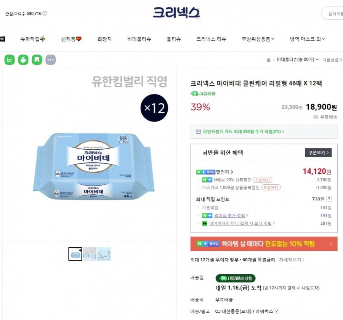Click the Naver Blog share icon
Image resolution: width=343 pixels, height=320 pixels.
point(10,60)
